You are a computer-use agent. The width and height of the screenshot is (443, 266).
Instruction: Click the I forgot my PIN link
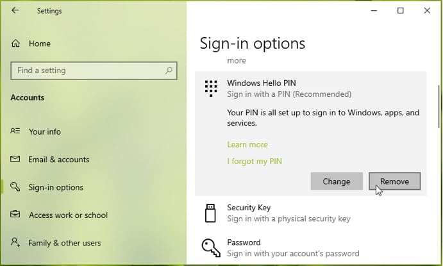tap(255, 162)
